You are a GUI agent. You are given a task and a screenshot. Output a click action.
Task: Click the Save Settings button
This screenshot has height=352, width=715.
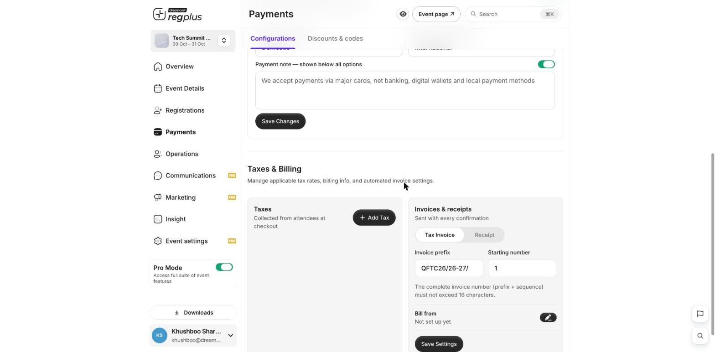(x=439, y=344)
